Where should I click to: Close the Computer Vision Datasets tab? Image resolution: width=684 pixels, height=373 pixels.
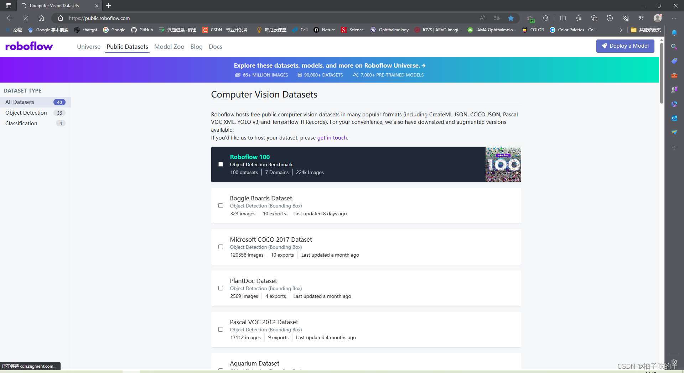pyautogui.click(x=97, y=6)
